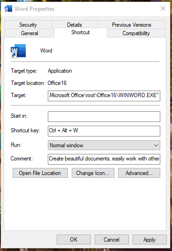This screenshot has height=251, width=172.
Task: Click the Word name label beside icon
Action: click(46, 51)
